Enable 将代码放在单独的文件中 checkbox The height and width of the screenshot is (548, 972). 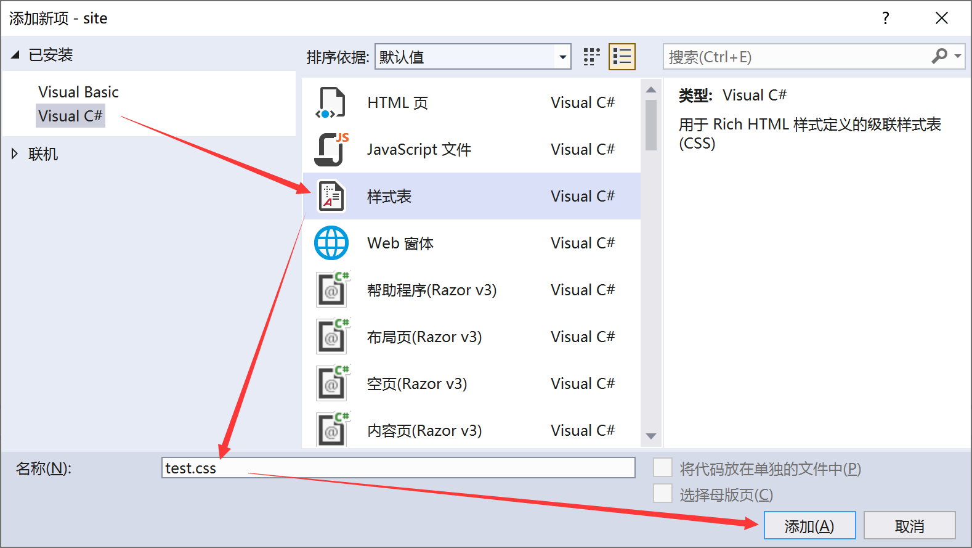pos(663,468)
